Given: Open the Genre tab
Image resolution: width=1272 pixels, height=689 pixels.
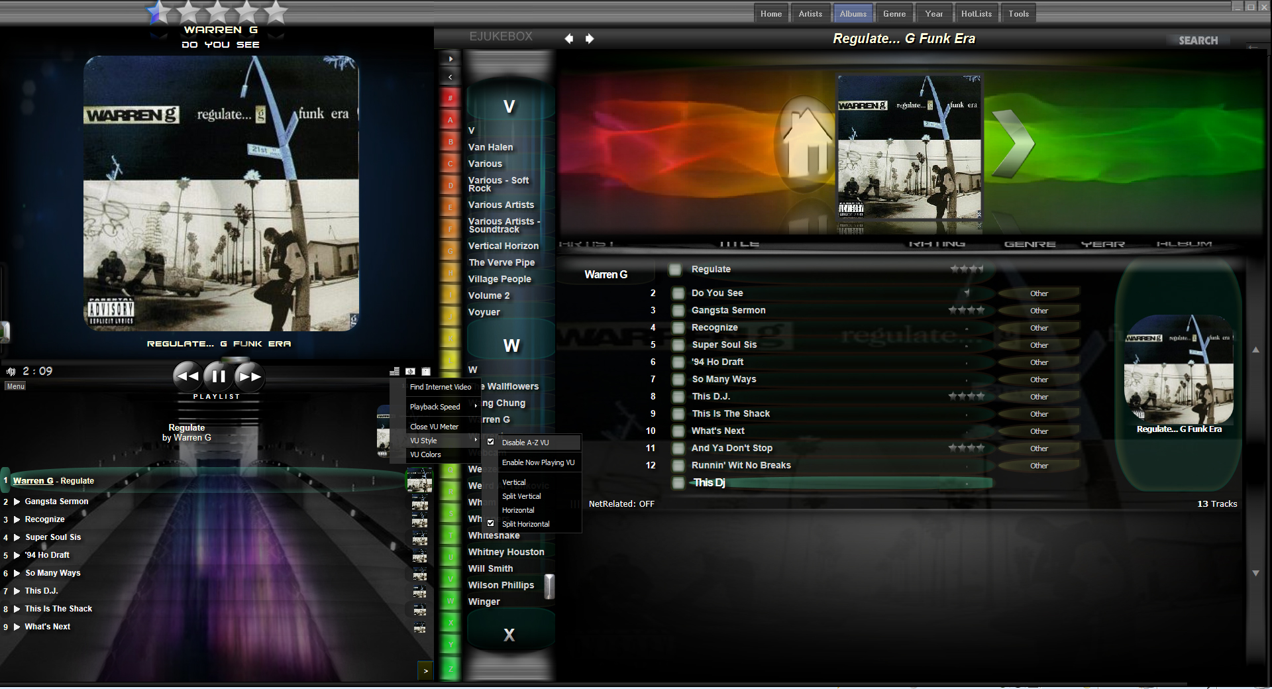Looking at the screenshot, I should (x=894, y=13).
